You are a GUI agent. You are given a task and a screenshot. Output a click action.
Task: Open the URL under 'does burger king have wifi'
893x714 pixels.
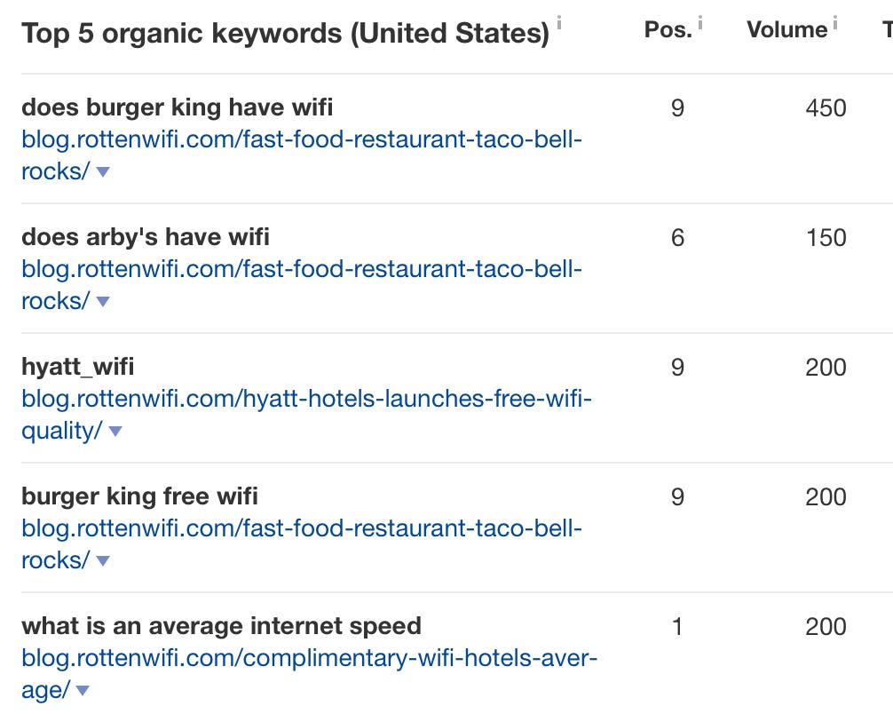click(302, 140)
